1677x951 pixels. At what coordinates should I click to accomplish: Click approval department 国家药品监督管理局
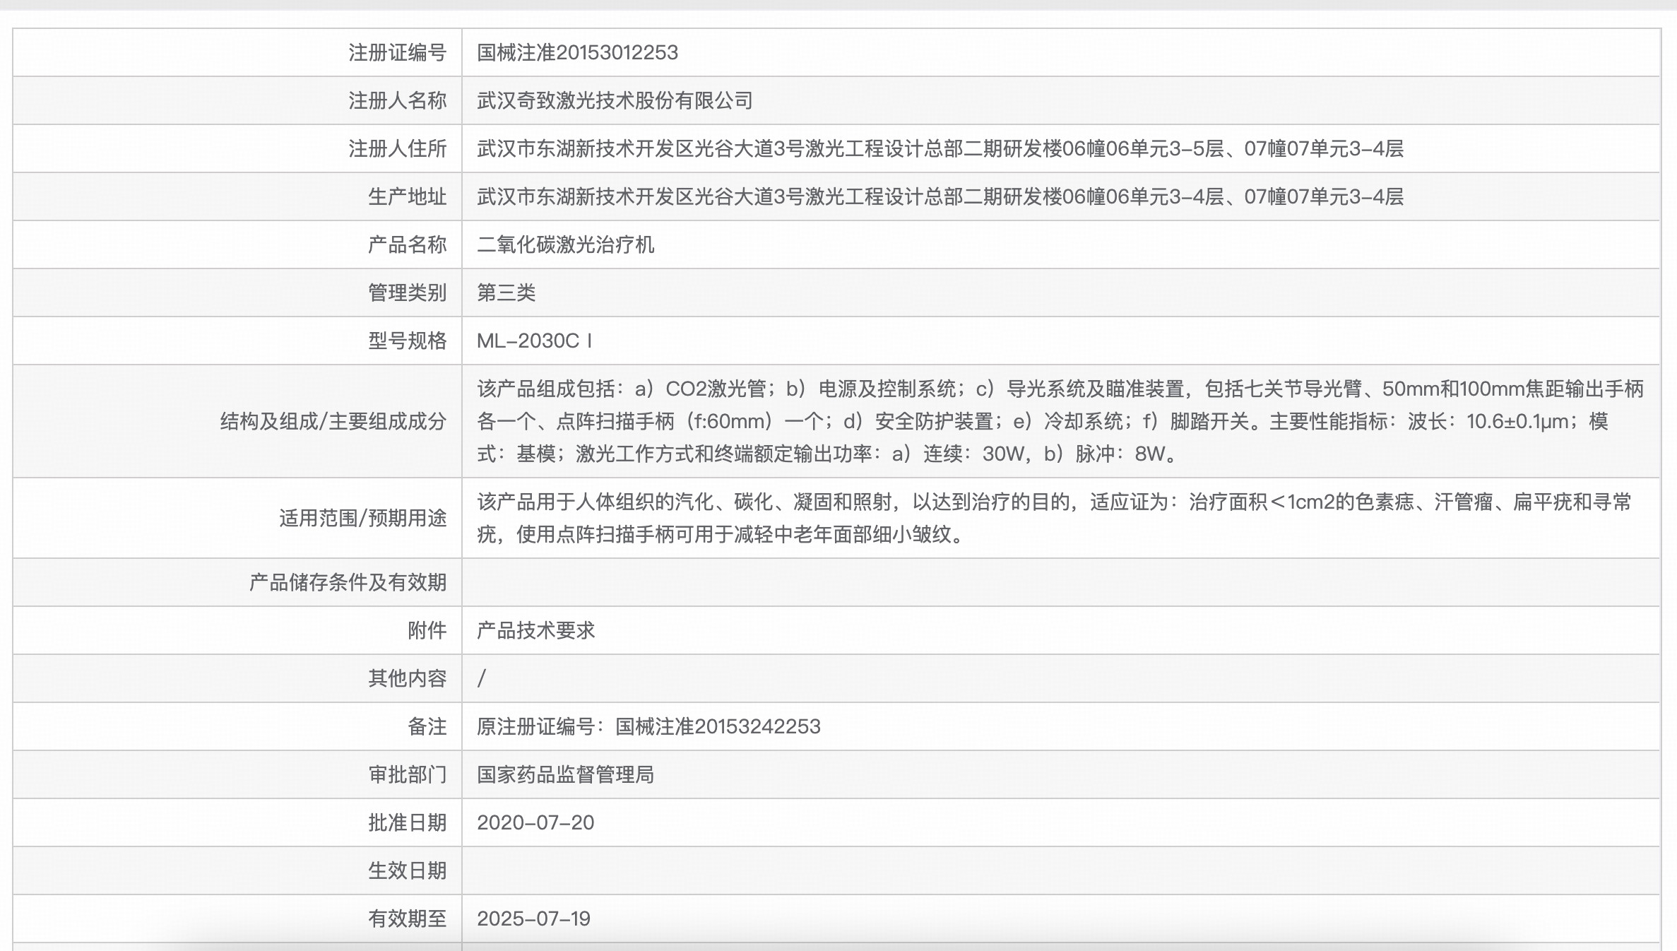point(565,774)
